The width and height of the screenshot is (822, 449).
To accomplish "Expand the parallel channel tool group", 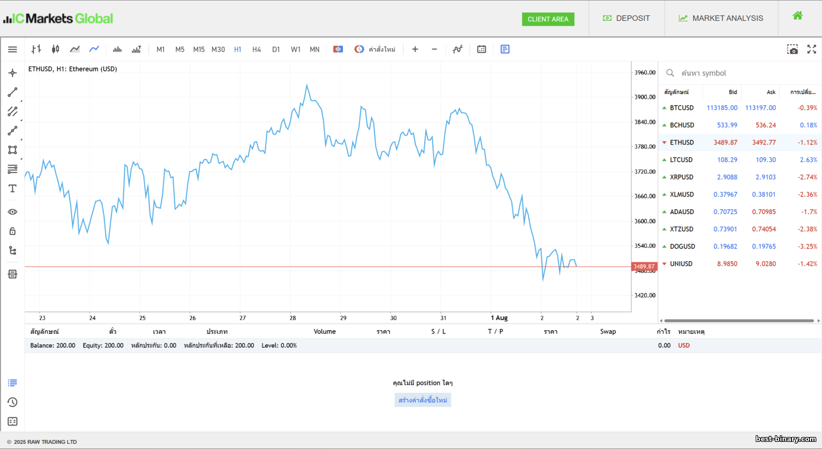I will (x=13, y=111).
